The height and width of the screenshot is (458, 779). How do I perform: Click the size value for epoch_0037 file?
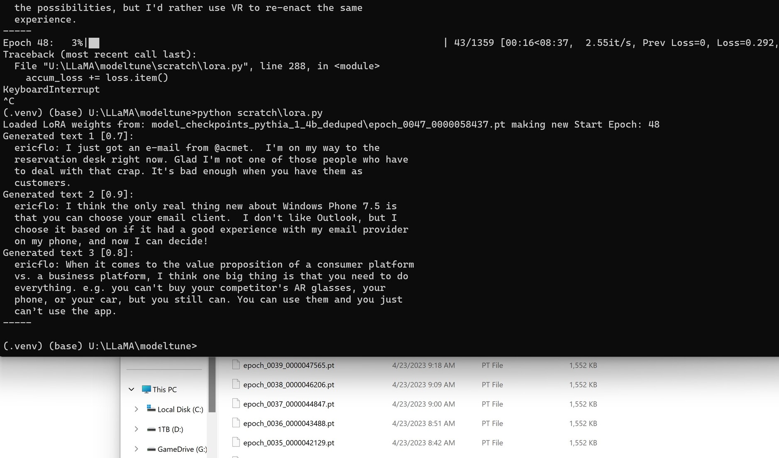click(583, 404)
